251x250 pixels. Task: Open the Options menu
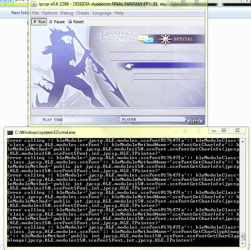[50, 13]
